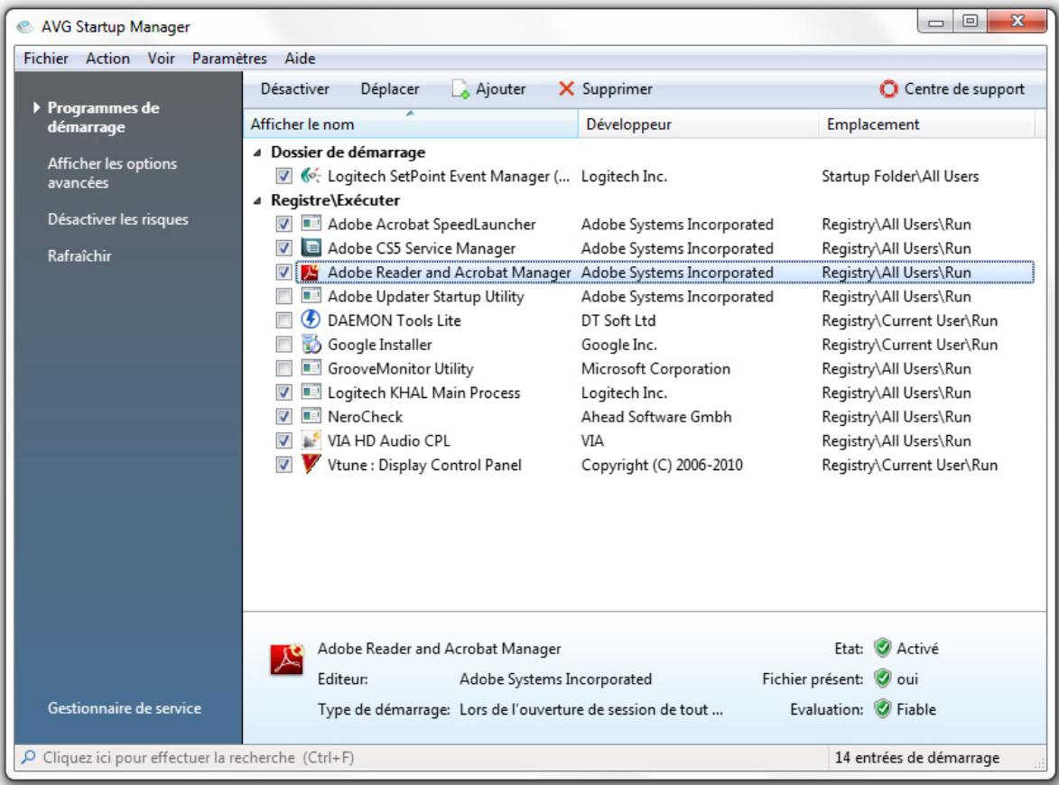Screen dimensions: 1059x785
Task: Click the VIA HD Audio CPL icon
Action: pos(311,440)
